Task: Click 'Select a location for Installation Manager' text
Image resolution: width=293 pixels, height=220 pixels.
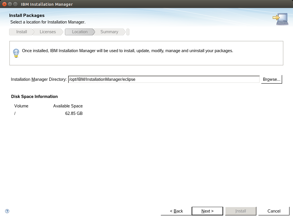Action: pyautogui.click(x=48, y=22)
